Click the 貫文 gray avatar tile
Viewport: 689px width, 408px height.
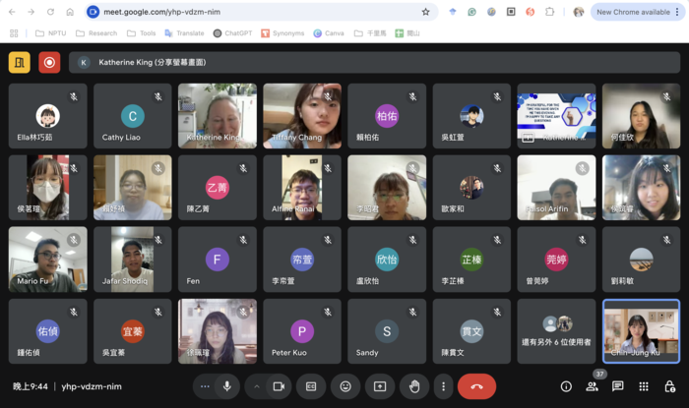click(x=471, y=331)
